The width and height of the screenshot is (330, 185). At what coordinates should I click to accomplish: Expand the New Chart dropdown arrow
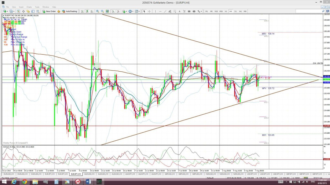click(7, 11)
